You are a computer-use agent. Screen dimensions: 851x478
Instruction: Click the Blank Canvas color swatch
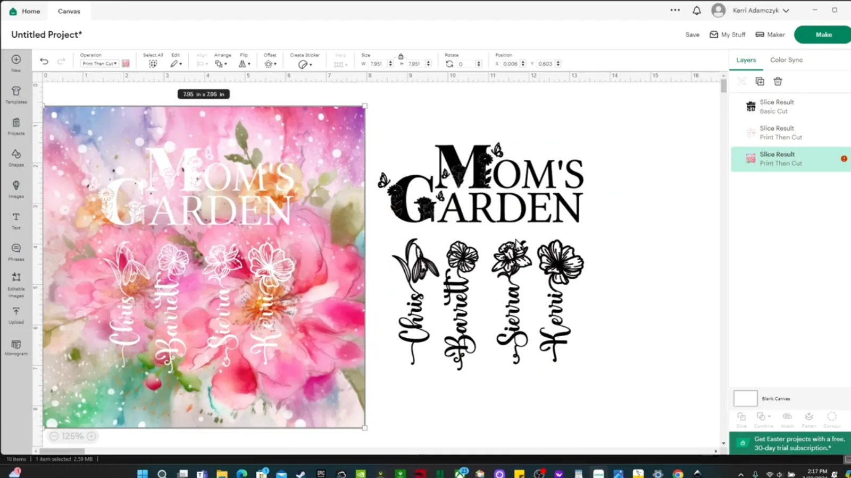[745, 398]
